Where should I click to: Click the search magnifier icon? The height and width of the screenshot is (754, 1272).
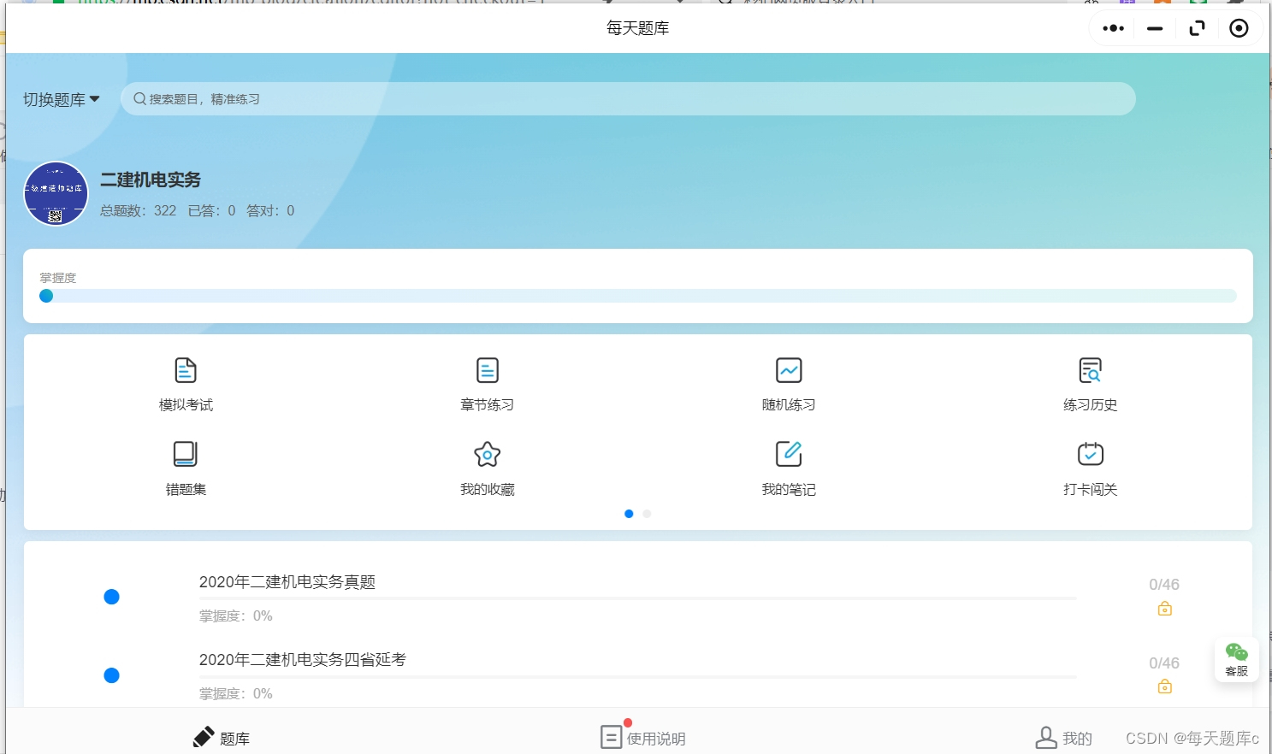point(139,99)
